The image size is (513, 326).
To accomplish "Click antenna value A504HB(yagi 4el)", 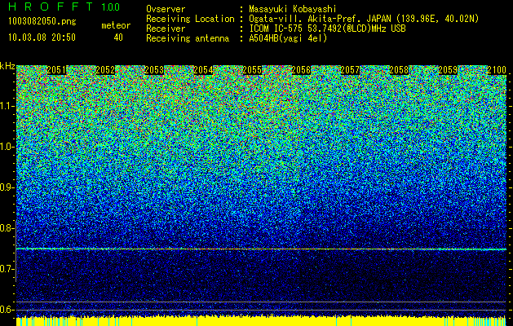I will tap(288, 38).
